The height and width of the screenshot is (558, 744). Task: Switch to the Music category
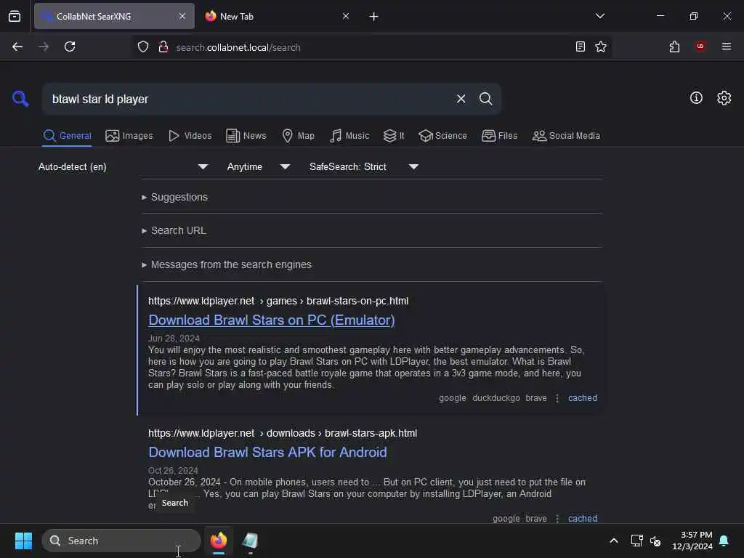coord(349,136)
